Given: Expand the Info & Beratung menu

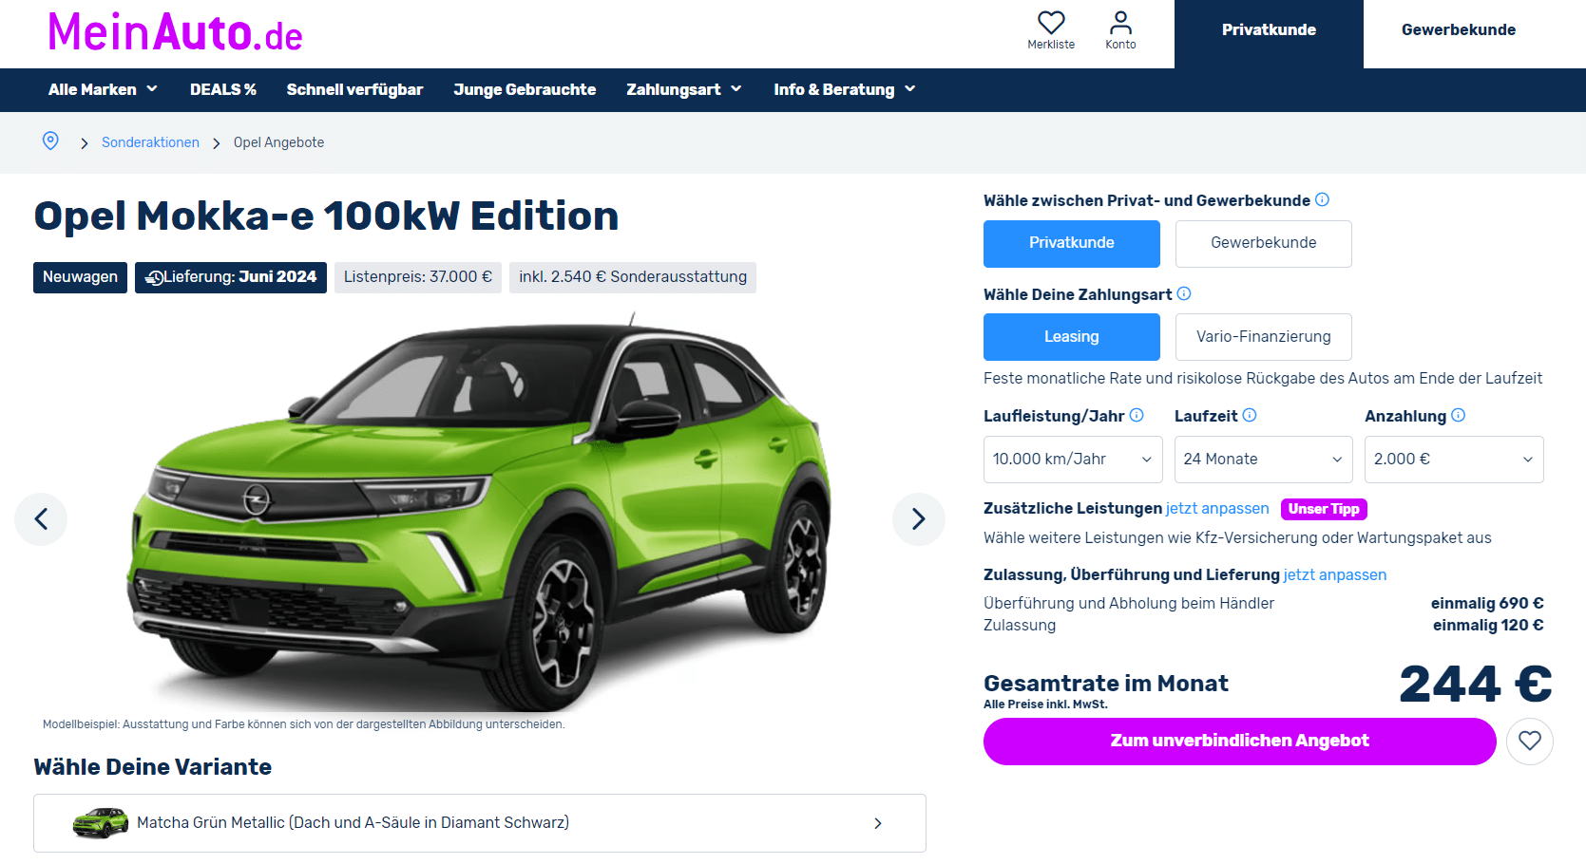Looking at the screenshot, I should pos(845,89).
